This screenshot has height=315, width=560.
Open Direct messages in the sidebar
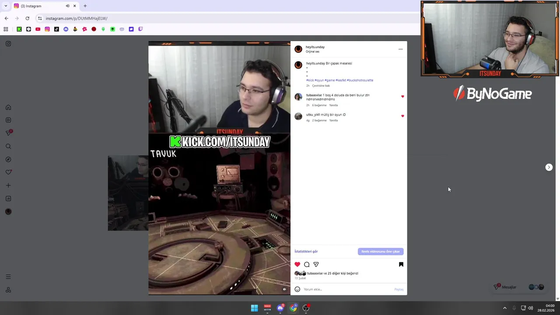[8, 133]
